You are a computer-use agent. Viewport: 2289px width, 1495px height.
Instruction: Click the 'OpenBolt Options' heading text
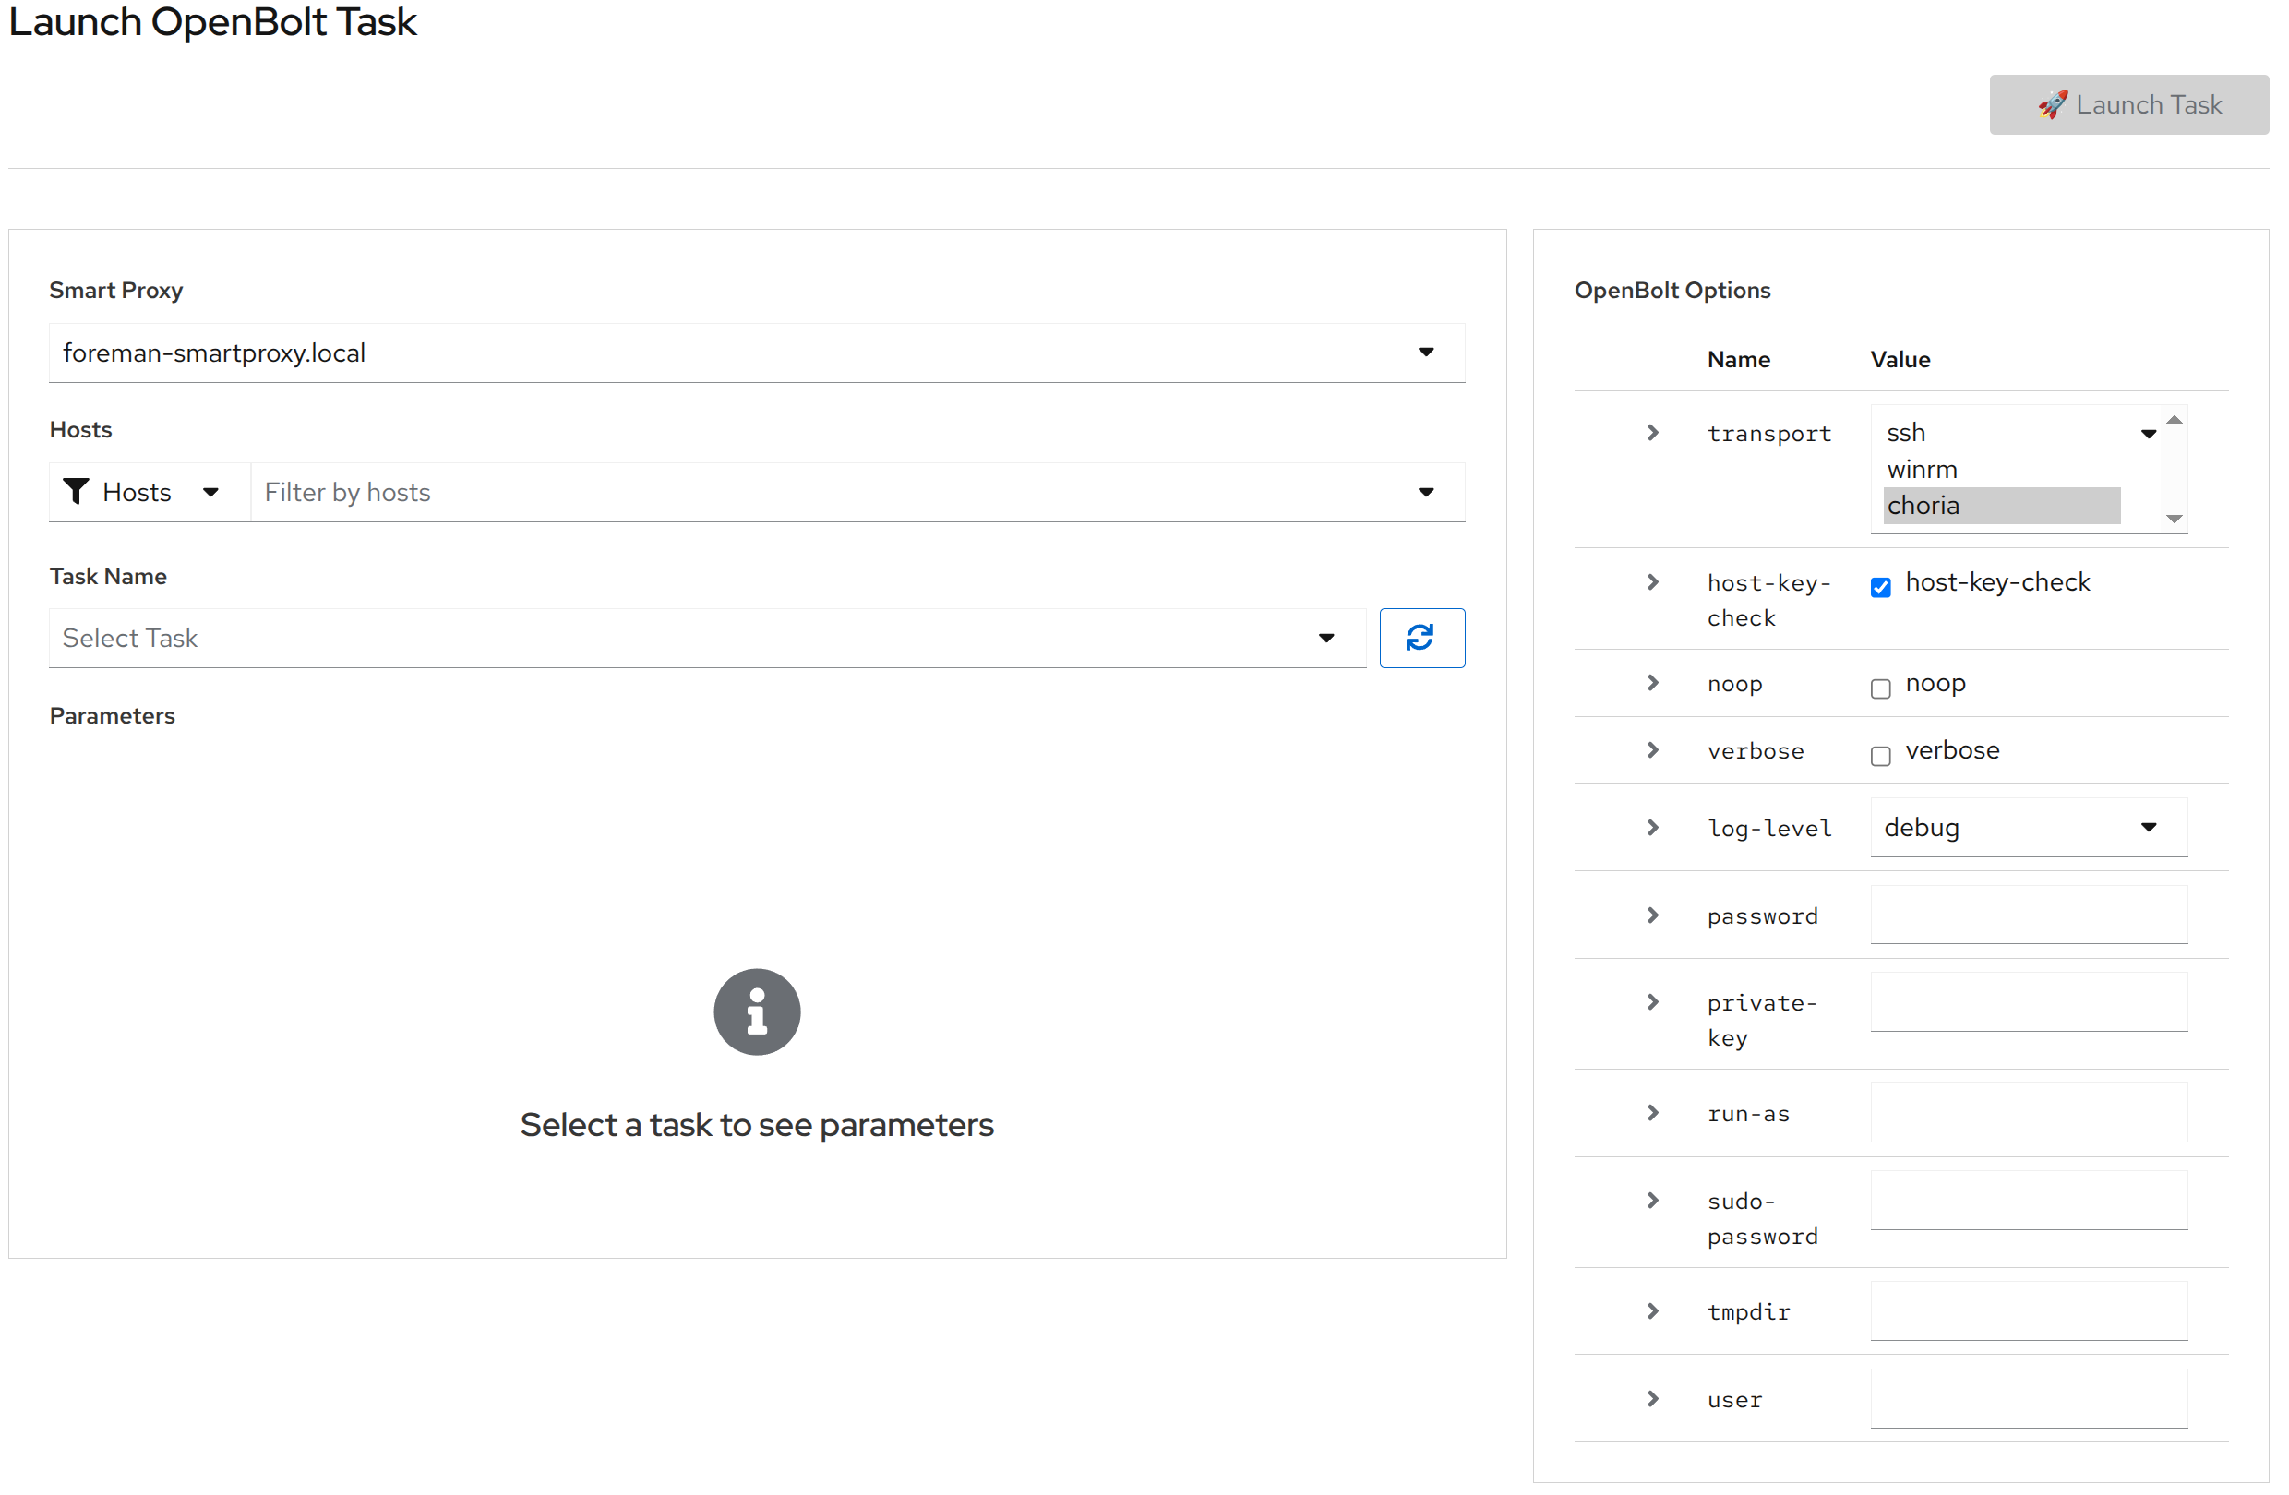coord(1672,291)
